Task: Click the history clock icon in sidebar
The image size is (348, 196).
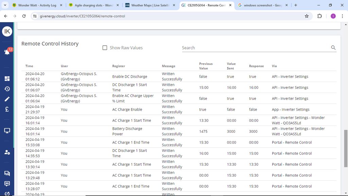Action: pyautogui.click(x=7, y=89)
